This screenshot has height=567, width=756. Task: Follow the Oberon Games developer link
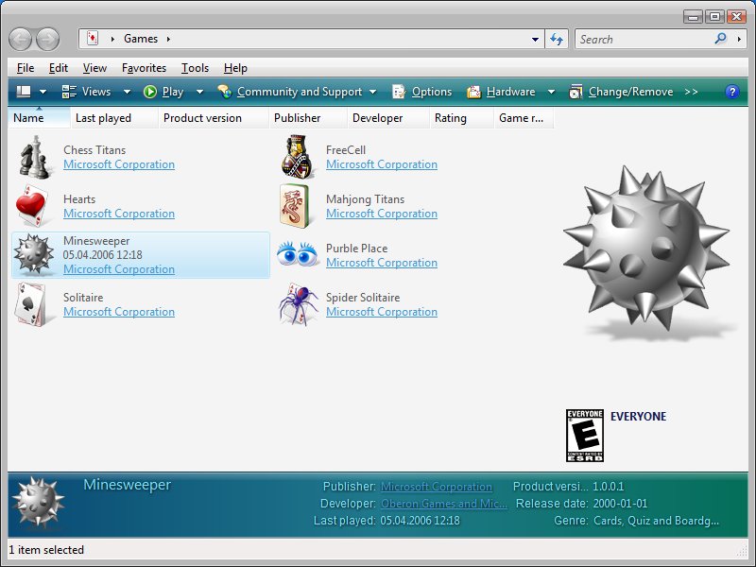(x=438, y=504)
